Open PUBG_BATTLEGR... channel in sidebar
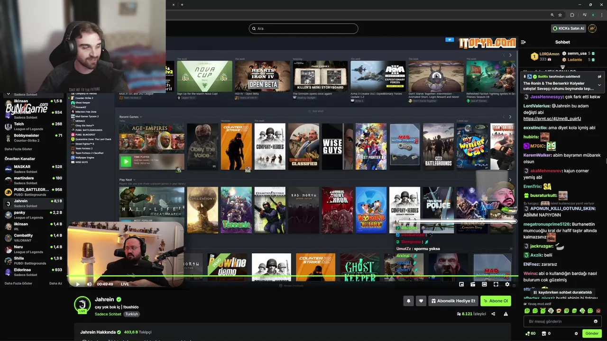This screenshot has width=607, height=341. pos(33,192)
